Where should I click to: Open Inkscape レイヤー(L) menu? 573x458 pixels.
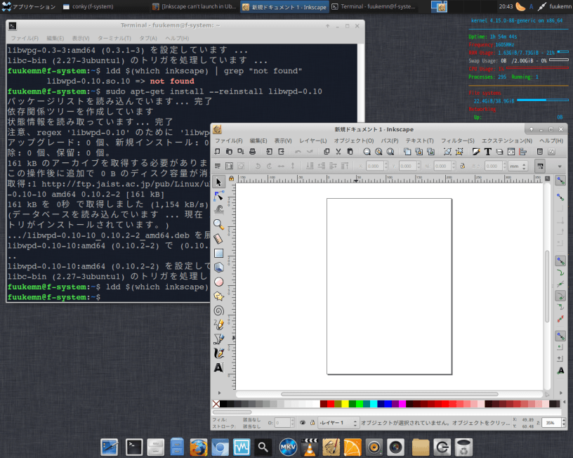pyautogui.click(x=312, y=140)
